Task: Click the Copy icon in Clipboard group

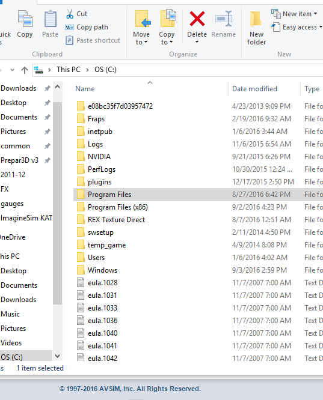Action: [x=25, y=19]
